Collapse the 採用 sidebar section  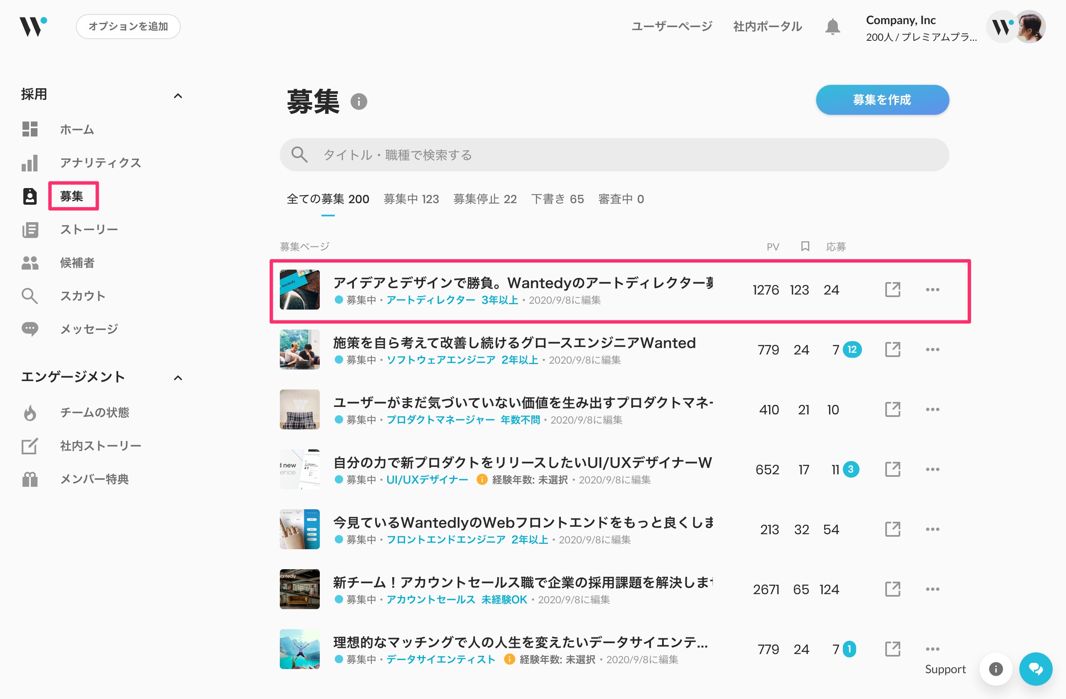[x=178, y=95]
